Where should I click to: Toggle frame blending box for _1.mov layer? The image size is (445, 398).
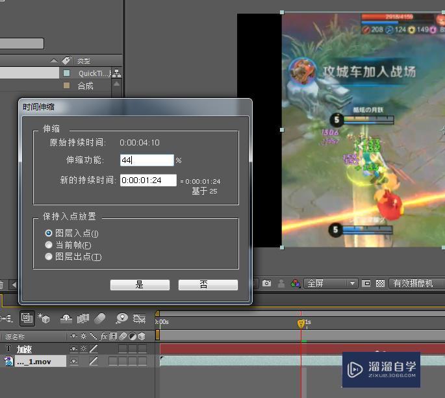pos(113,361)
